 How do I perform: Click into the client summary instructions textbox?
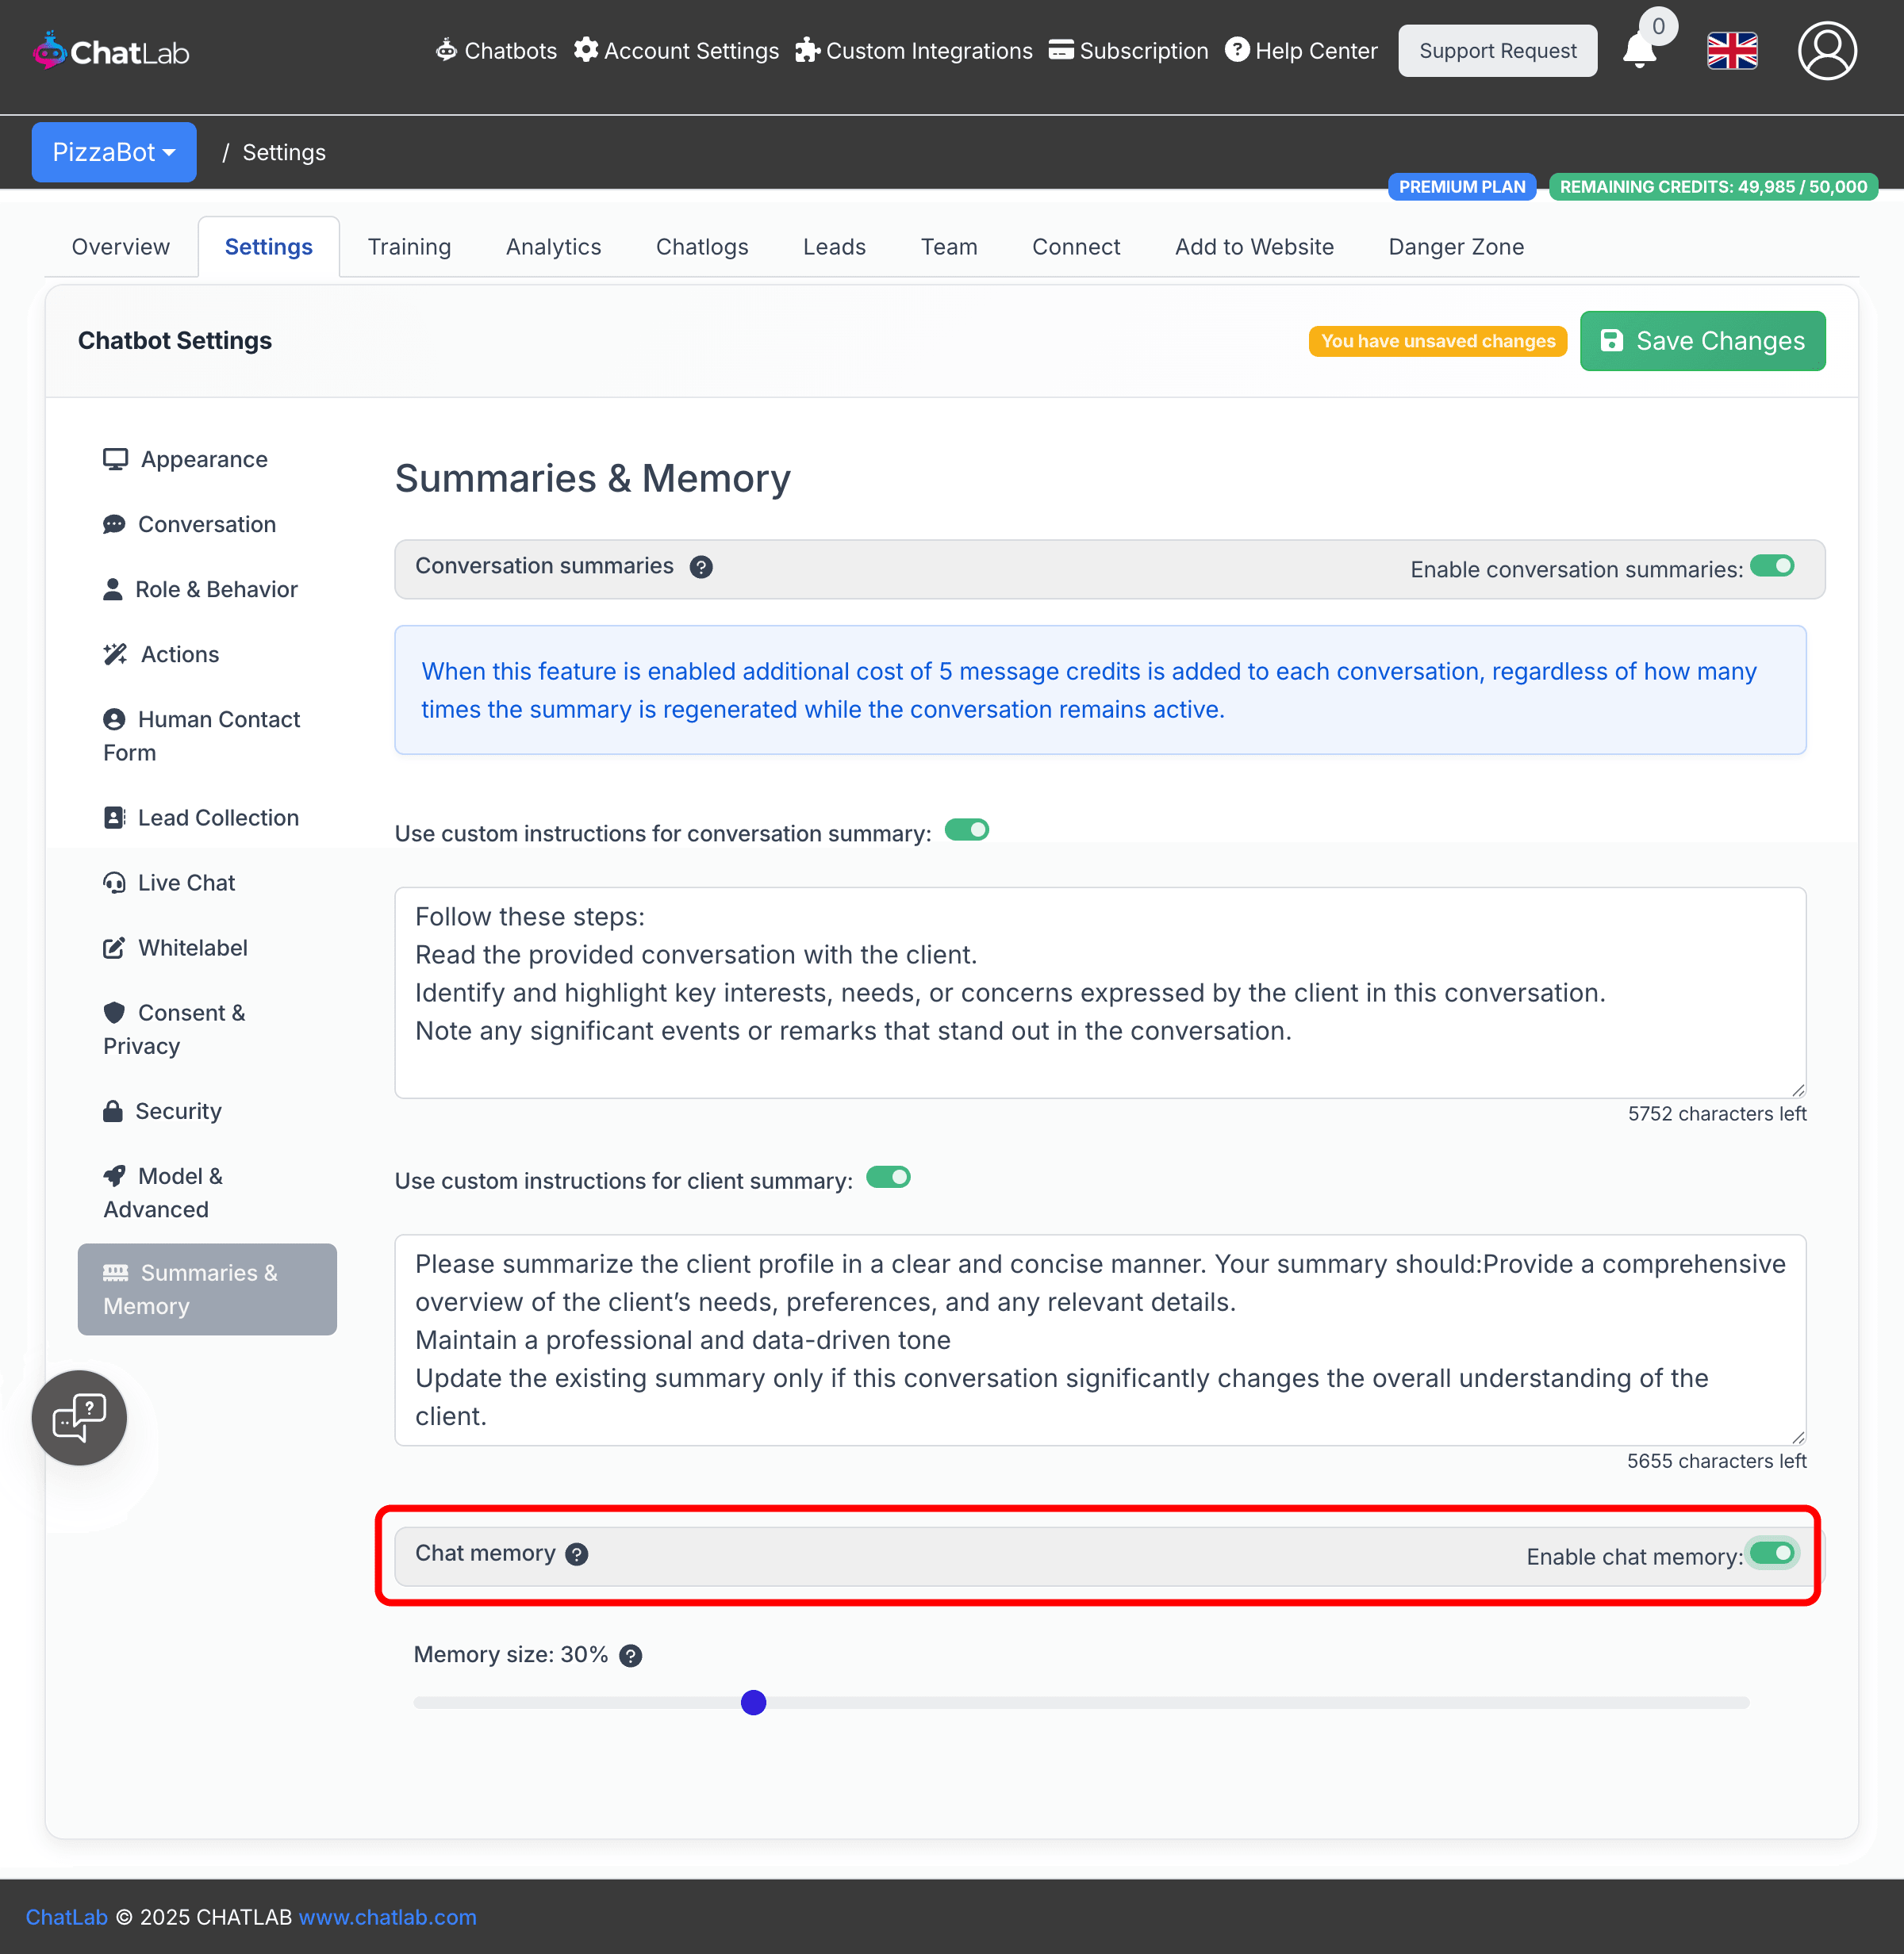[1099, 1339]
